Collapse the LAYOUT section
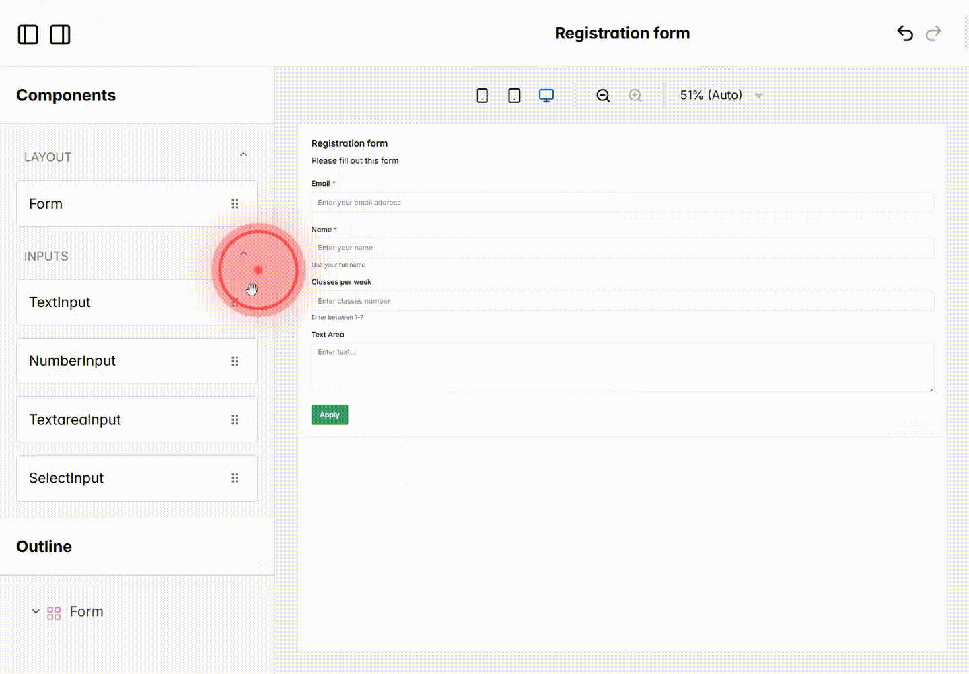The width and height of the screenshot is (969, 674). [x=243, y=154]
